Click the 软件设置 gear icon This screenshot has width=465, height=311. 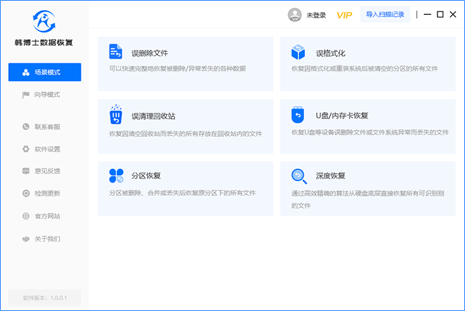pos(26,149)
